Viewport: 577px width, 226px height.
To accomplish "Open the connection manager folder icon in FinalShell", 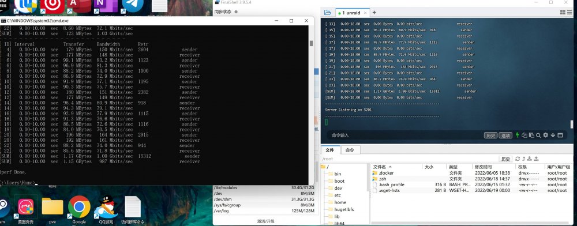I will (x=327, y=13).
